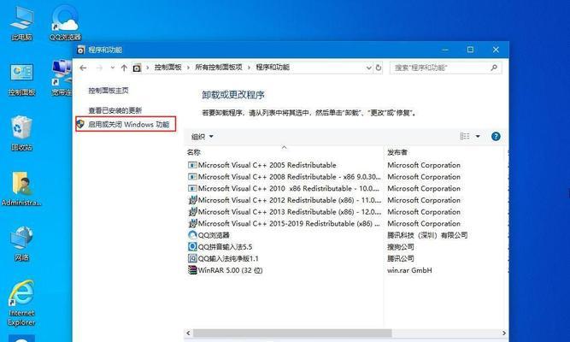Click the QQ浏览器 program row icon
570x342 pixels.
(192, 235)
